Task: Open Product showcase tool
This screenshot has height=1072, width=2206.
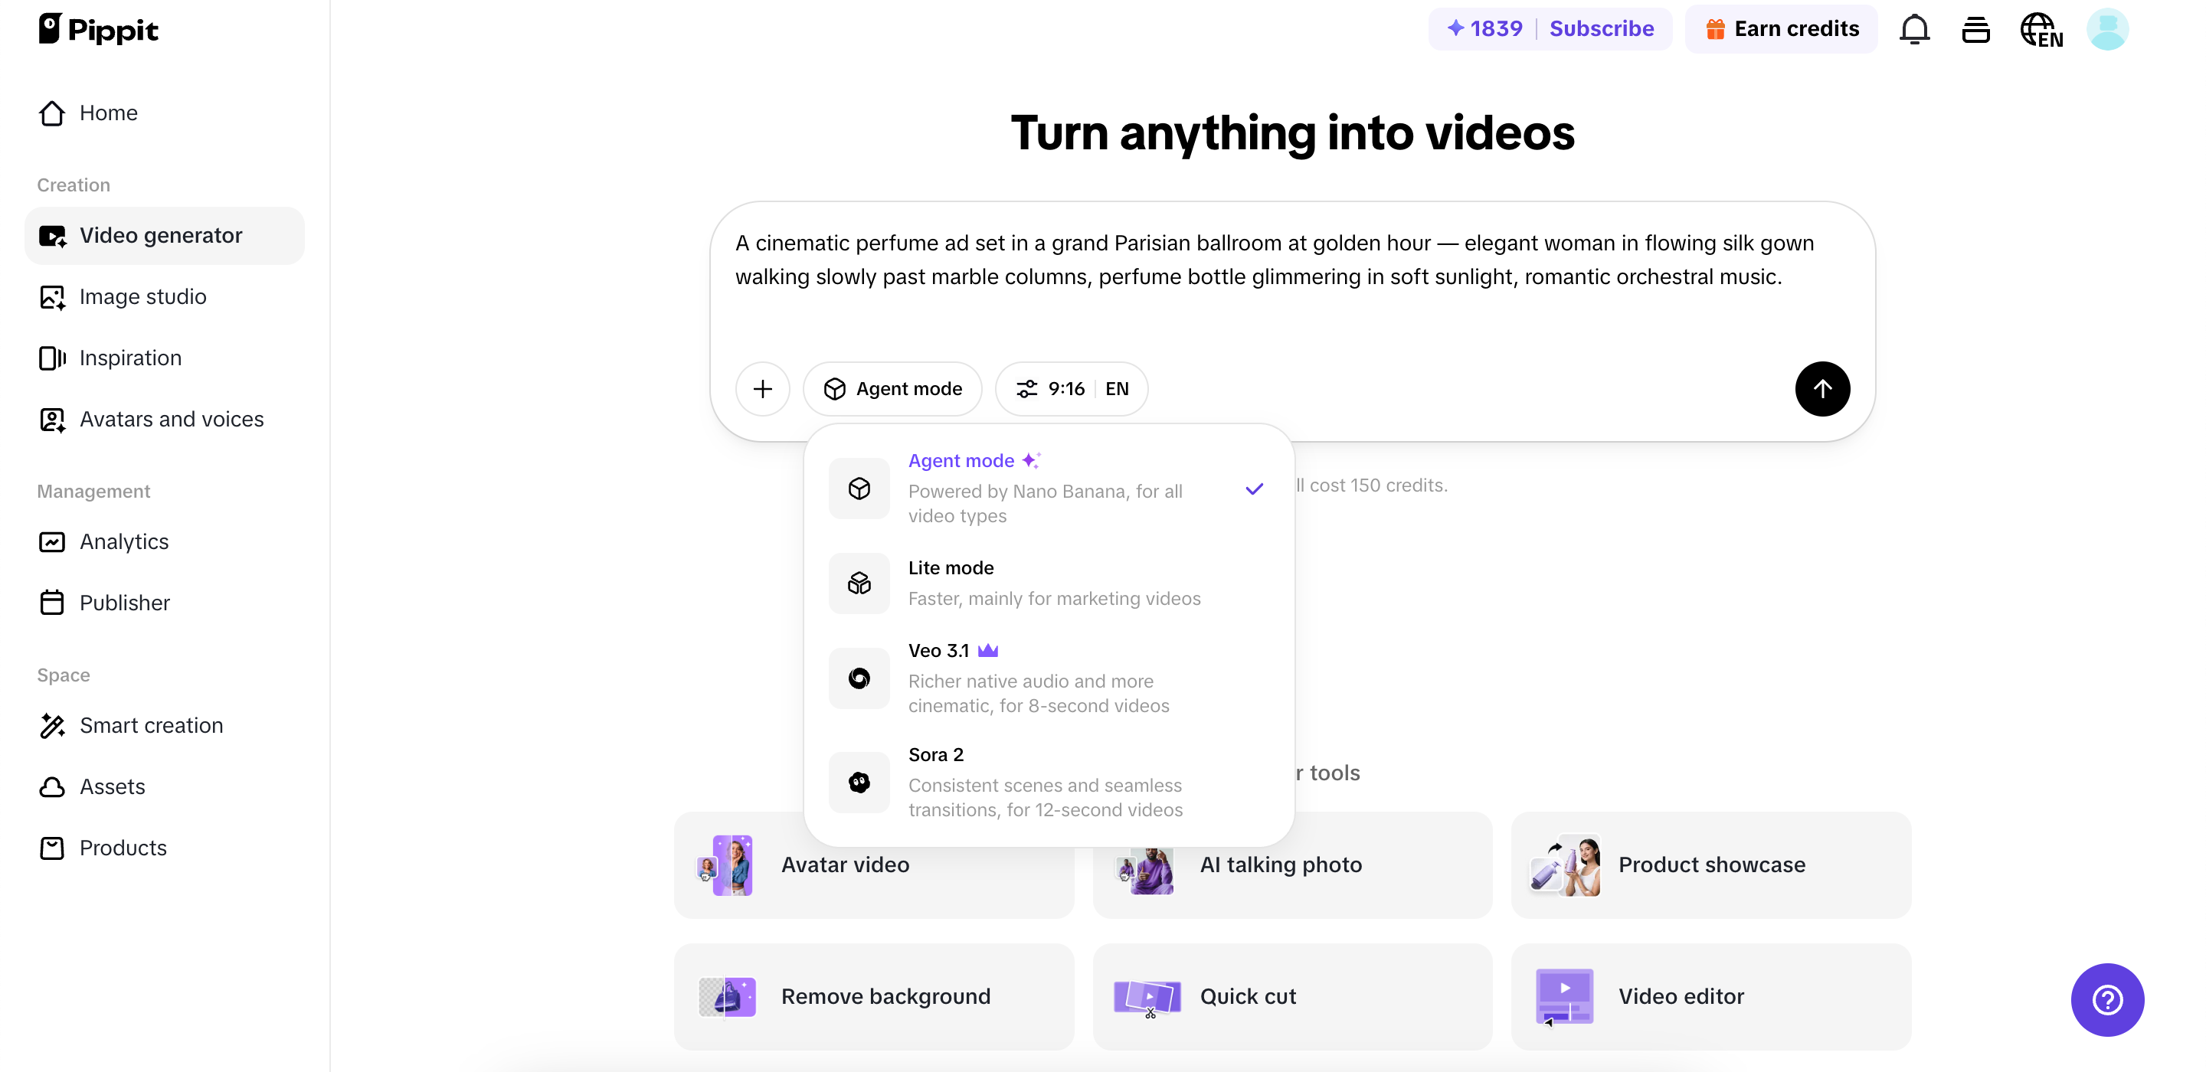Action: [x=1711, y=864]
